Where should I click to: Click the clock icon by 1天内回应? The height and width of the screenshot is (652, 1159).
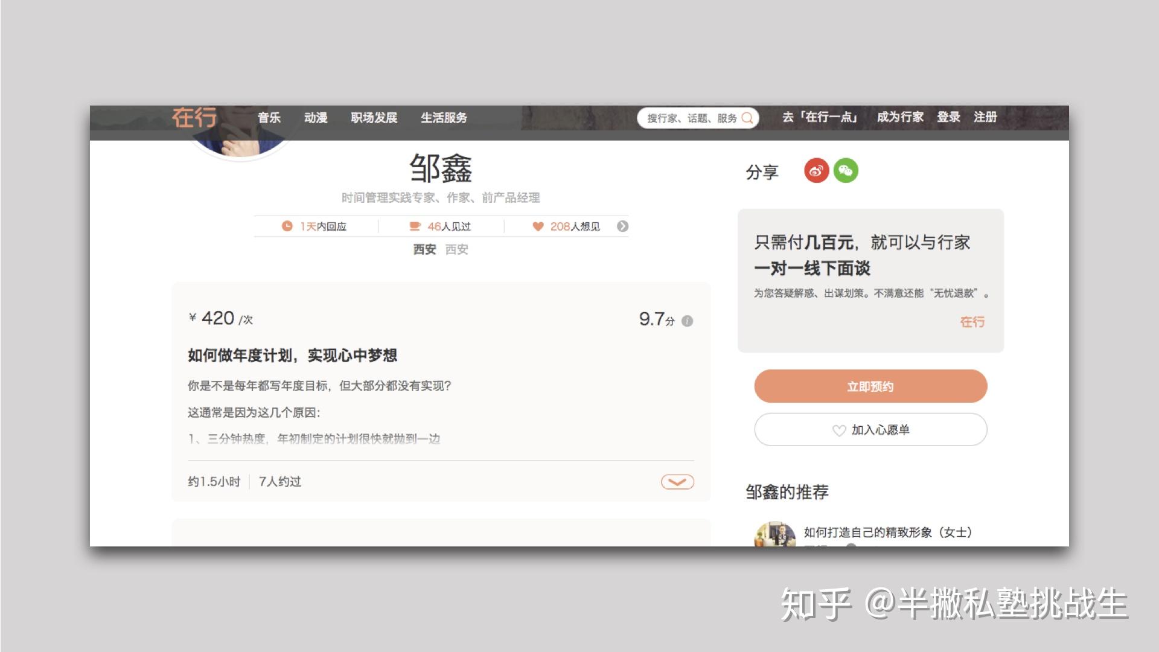click(x=287, y=226)
